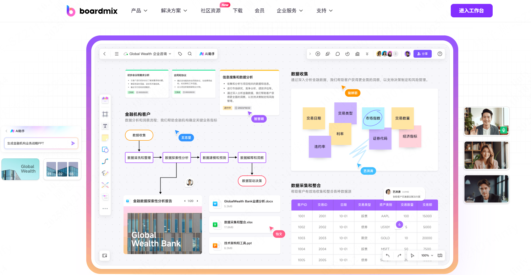Open the Global Wealth 企业咨询 file dropdown
This screenshot has height=275, width=531.
tap(147, 54)
